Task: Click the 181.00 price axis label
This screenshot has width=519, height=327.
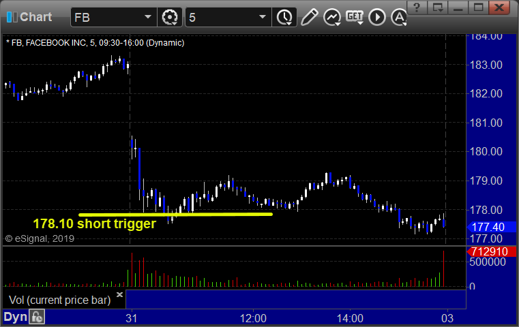Action: (486, 123)
